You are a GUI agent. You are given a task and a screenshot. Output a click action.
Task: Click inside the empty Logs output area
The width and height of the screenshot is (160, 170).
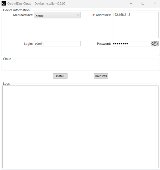[x=80, y=126]
